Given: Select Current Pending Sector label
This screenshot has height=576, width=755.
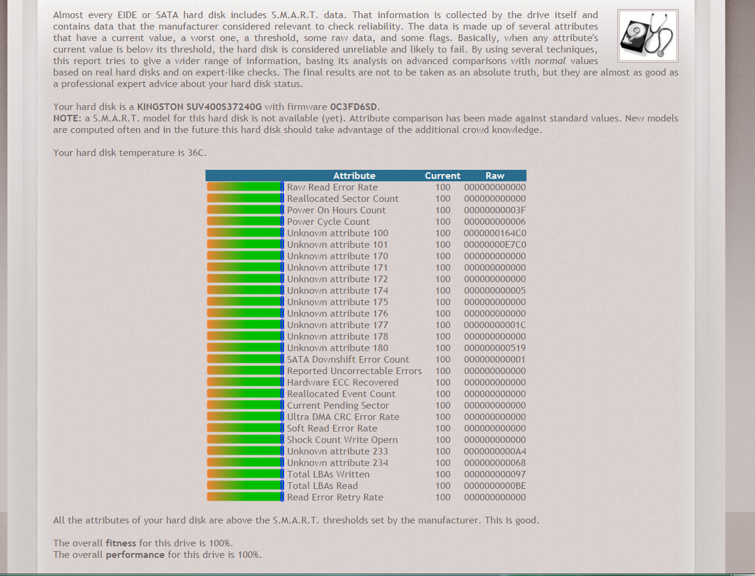Looking at the screenshot, I should (338, 406).
